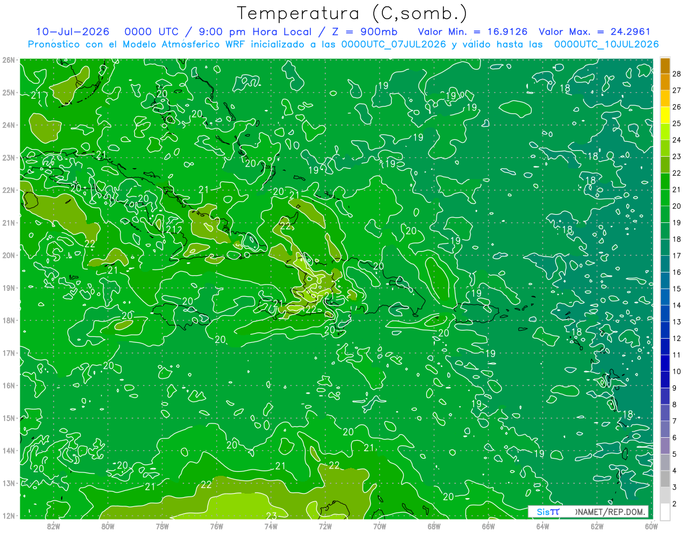Image resolution: width=692 pixels, height=534 pixels.
Task: Click the white legend swatch below 3
Action: 665,512
